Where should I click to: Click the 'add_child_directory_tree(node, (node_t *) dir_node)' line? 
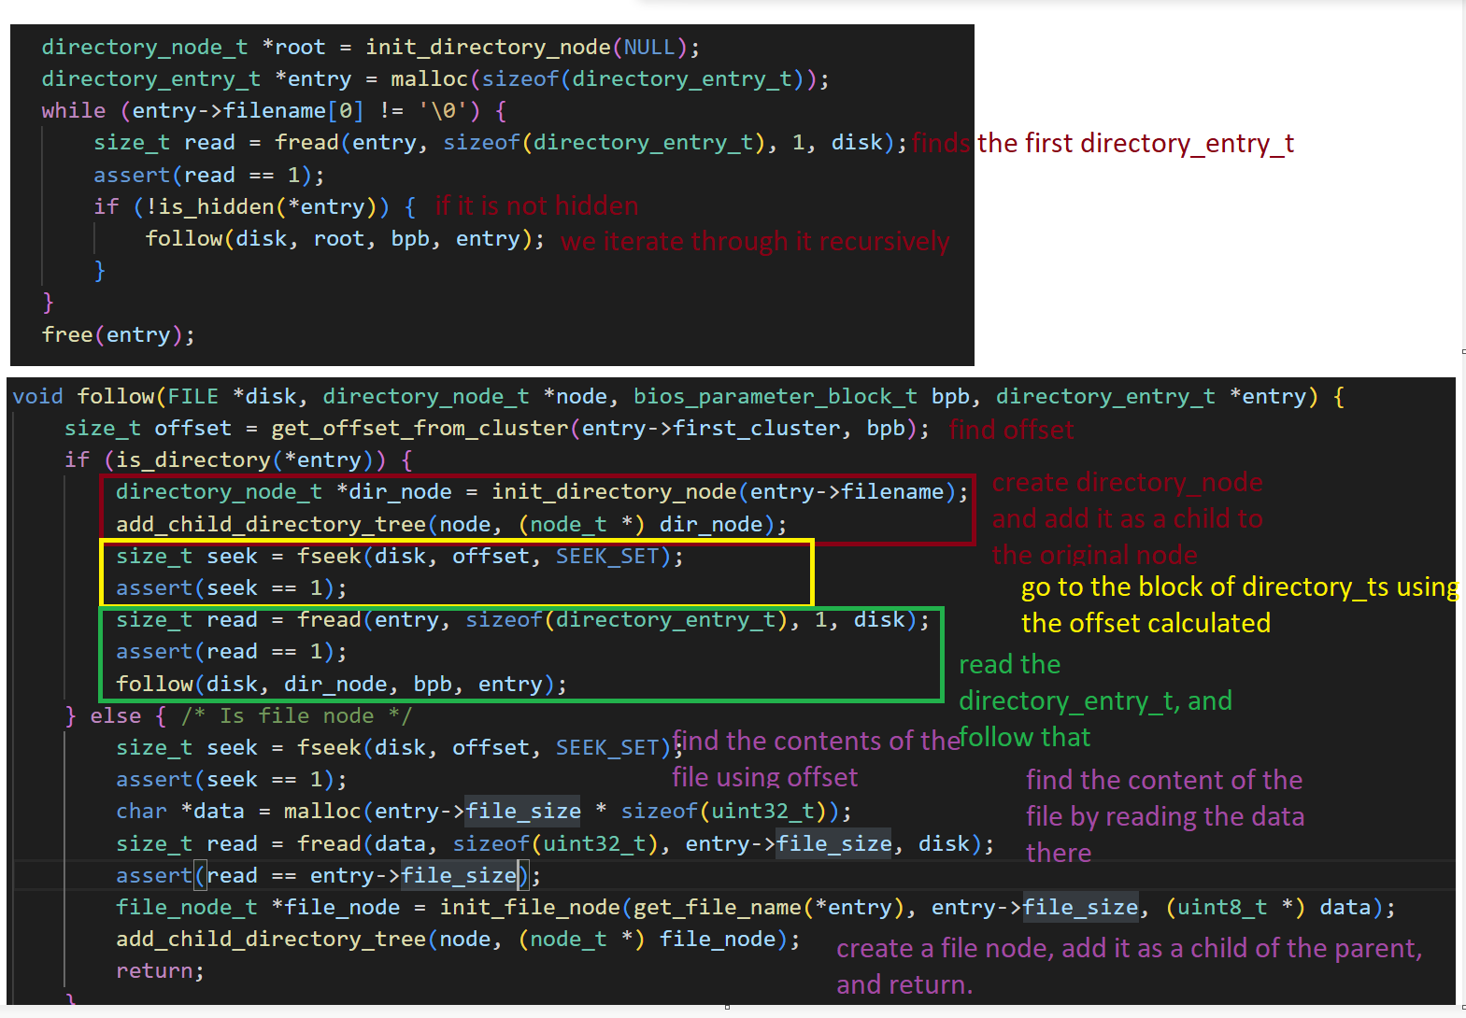[x=450, y=525]
